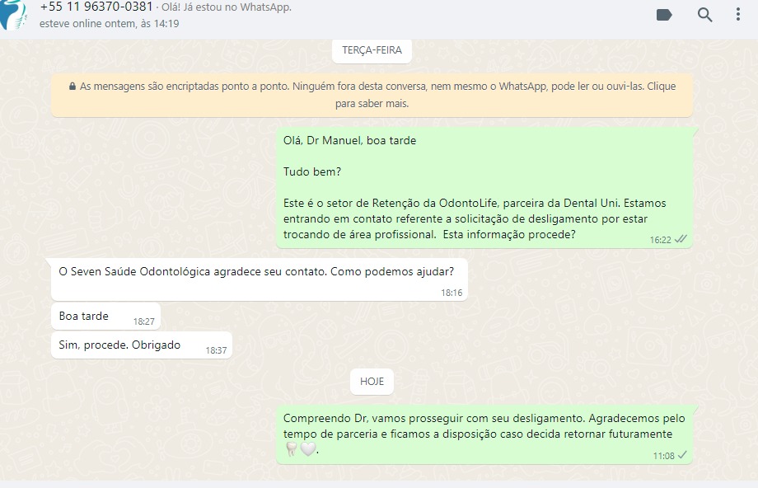This screenshot has width=758, height=488.
Task: Search messages with the magnifier icon
Action: coord(704,15)
